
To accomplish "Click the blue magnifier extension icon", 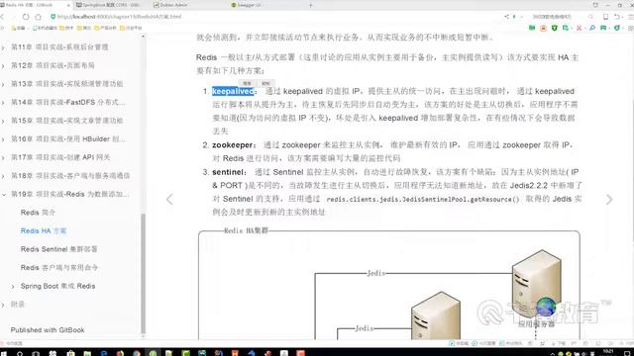I will (x=592, y=28).
